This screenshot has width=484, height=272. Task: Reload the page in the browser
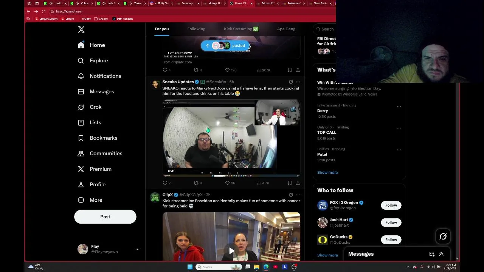pos(43,11)
